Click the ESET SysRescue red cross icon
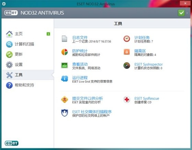This screenshot has width=192, height=150. pos(127,100)
